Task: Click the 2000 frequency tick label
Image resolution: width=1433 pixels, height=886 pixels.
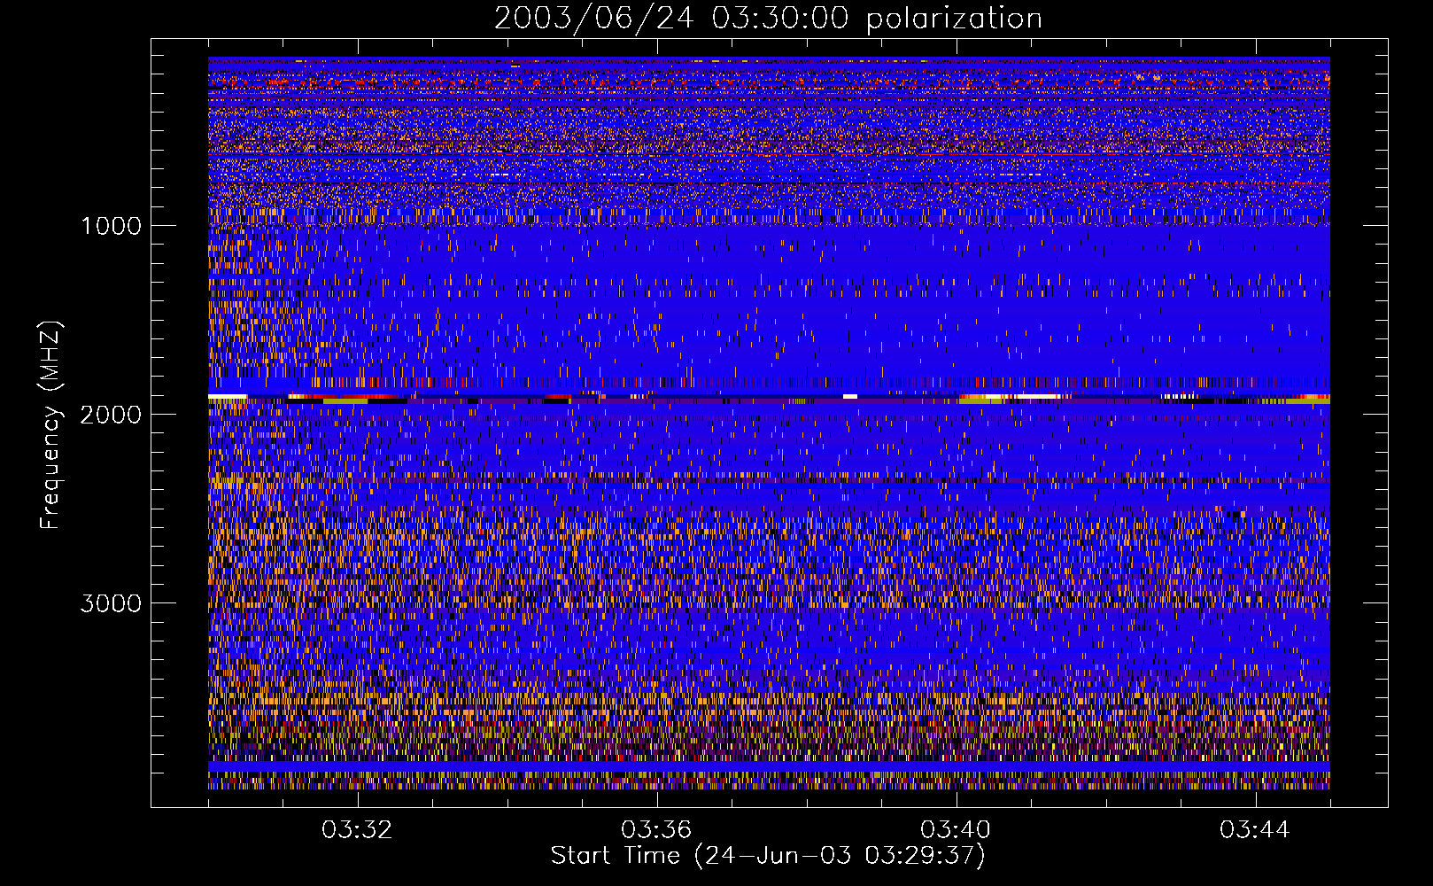Action: 112,415
